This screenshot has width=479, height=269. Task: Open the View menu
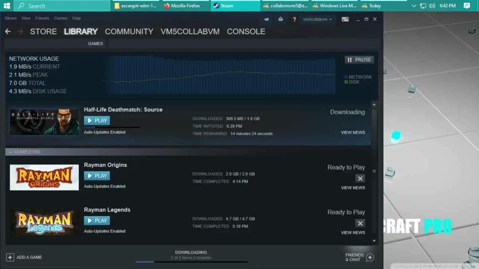click(26, 18)
